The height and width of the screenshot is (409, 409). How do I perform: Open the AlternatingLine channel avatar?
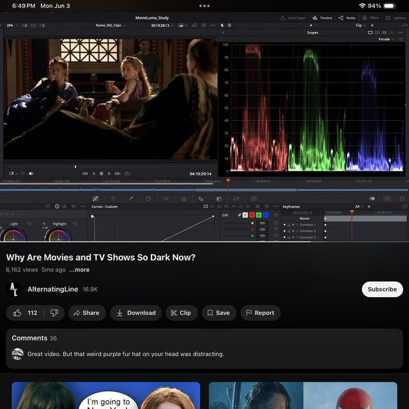point(13,289)
